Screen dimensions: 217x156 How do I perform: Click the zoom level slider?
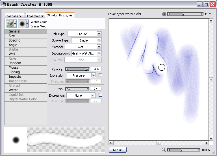(x=184, y=150)
